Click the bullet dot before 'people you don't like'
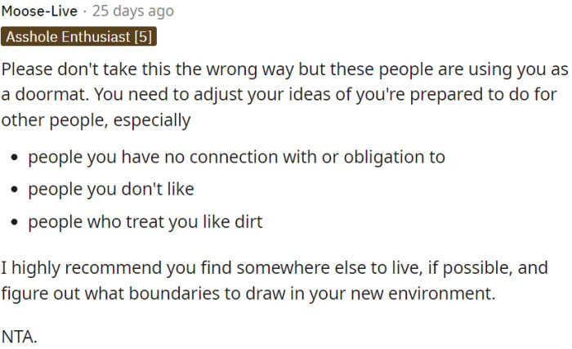Viewport: 572px width, 349px height. 16,190
